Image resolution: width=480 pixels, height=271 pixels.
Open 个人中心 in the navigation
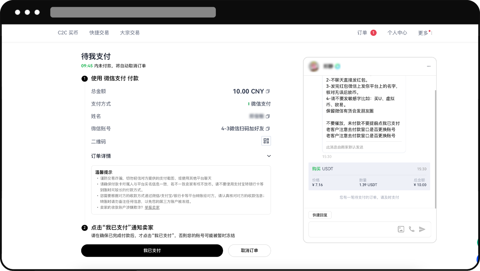pyautogui.click(x=397, y=33)
